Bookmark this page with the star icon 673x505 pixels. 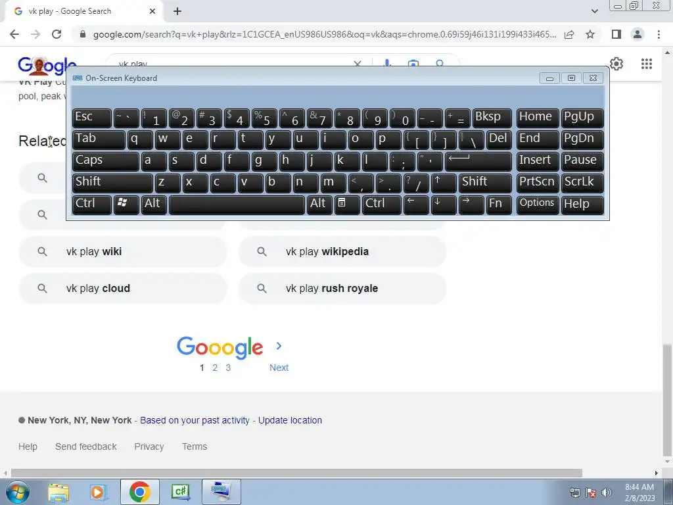click(590, 34)
